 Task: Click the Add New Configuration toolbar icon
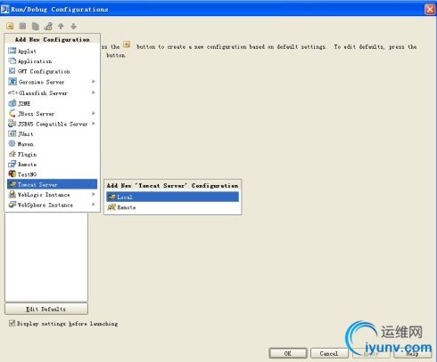[10, 26]
